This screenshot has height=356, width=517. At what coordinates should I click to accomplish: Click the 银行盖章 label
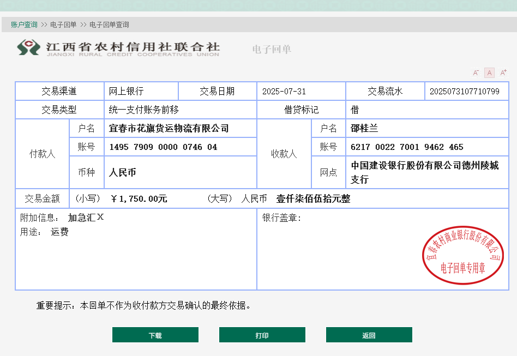[x=281, y=218]
